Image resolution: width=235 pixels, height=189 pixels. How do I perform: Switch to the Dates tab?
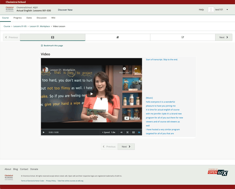tap(29, 18)
